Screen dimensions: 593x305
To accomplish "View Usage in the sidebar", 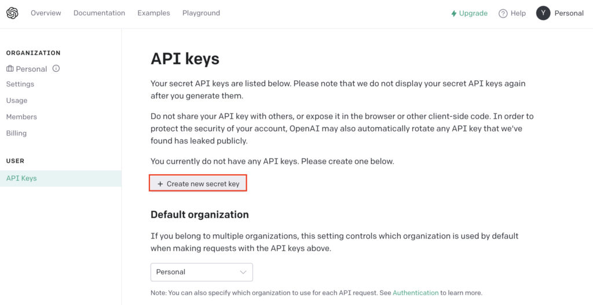I will [17, 101].
